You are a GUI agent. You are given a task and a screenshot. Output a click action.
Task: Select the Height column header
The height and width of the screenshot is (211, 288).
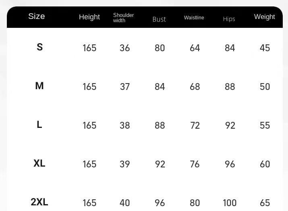[x=89, y=17]
